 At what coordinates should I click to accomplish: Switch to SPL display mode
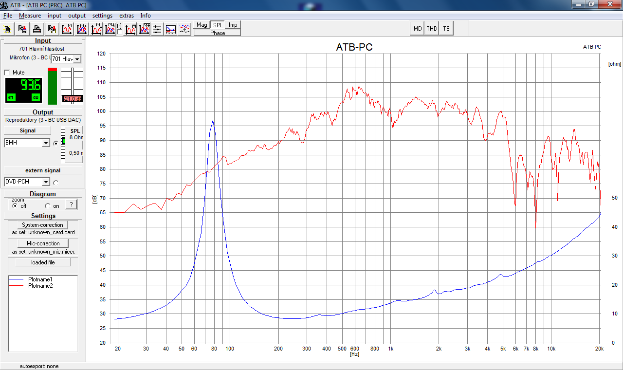pyautogui.click(x=218, y=25)
